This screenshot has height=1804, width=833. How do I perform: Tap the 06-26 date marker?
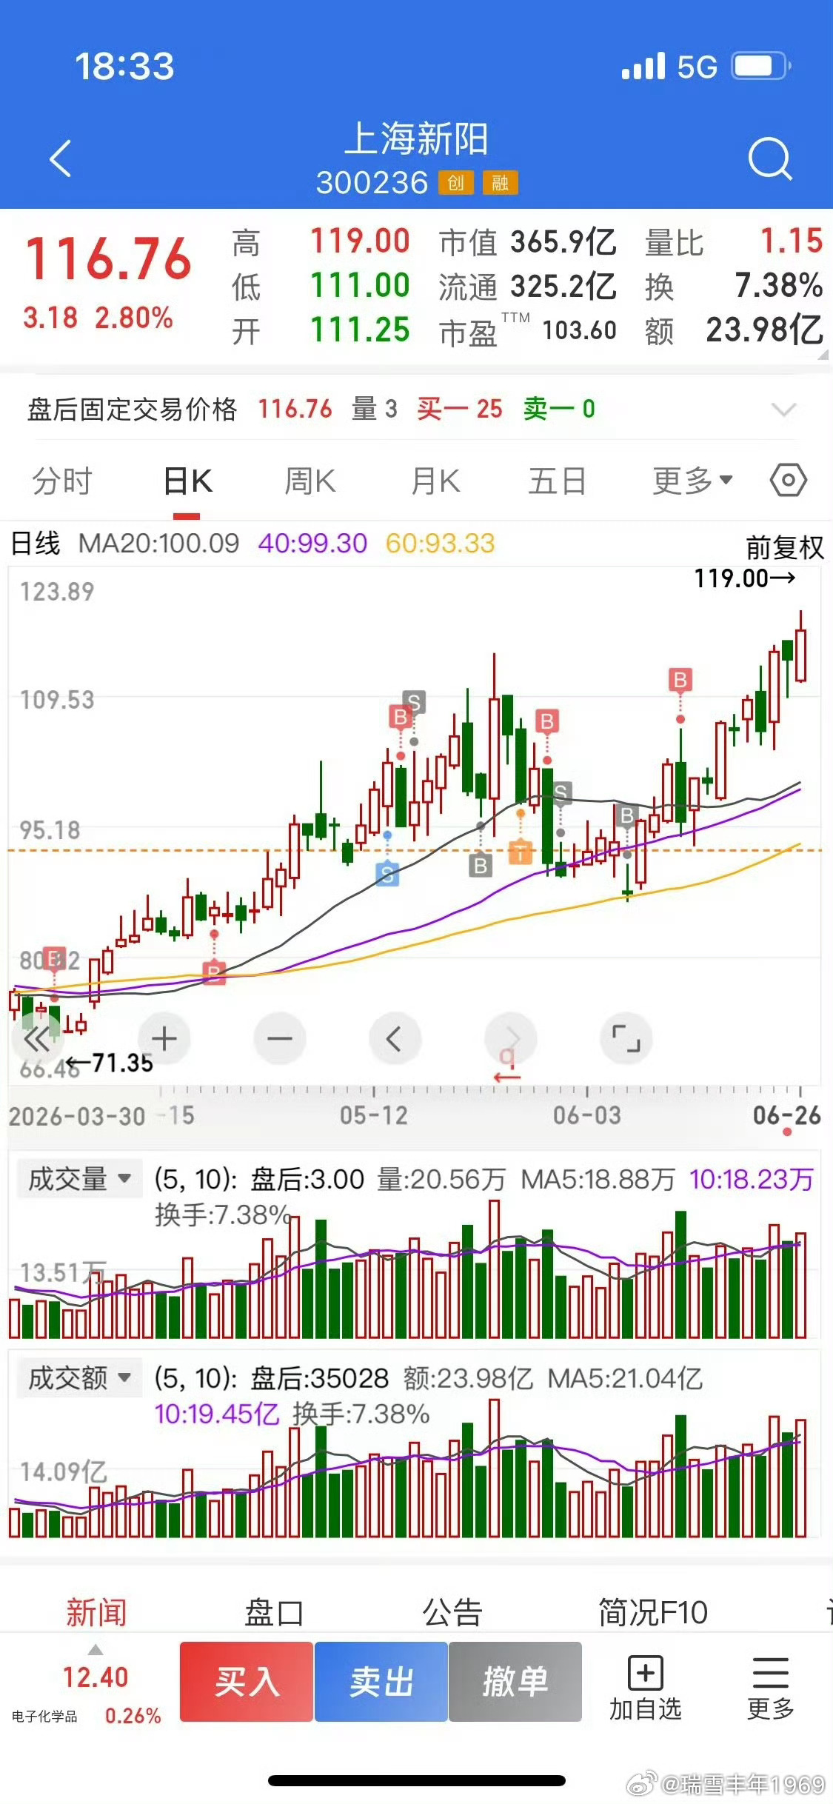point(787,1115)
